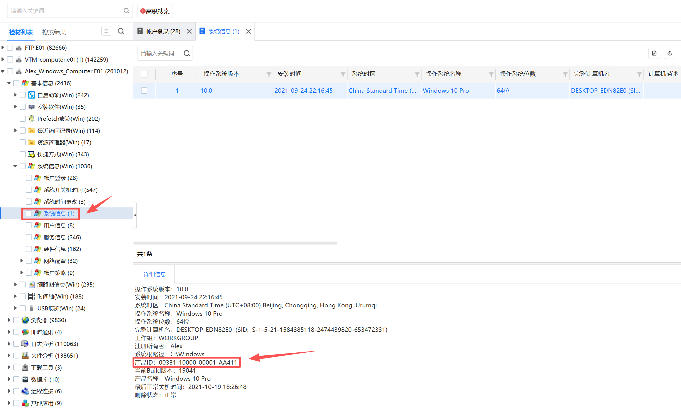
Task: Click the table horizontal scrollbar
Action: pos(235,243)
